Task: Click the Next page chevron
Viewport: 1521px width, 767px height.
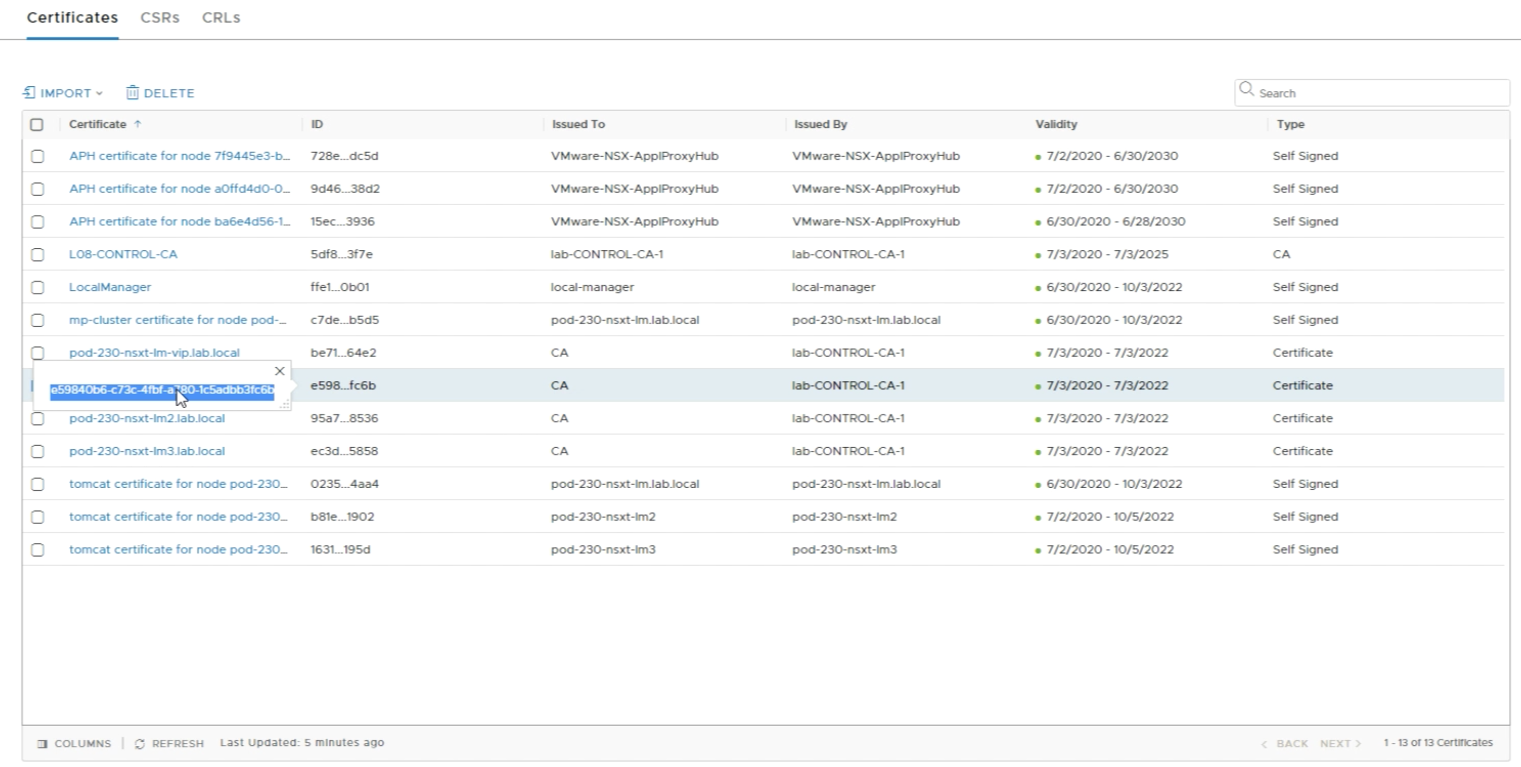Action: click(1358, 743)
